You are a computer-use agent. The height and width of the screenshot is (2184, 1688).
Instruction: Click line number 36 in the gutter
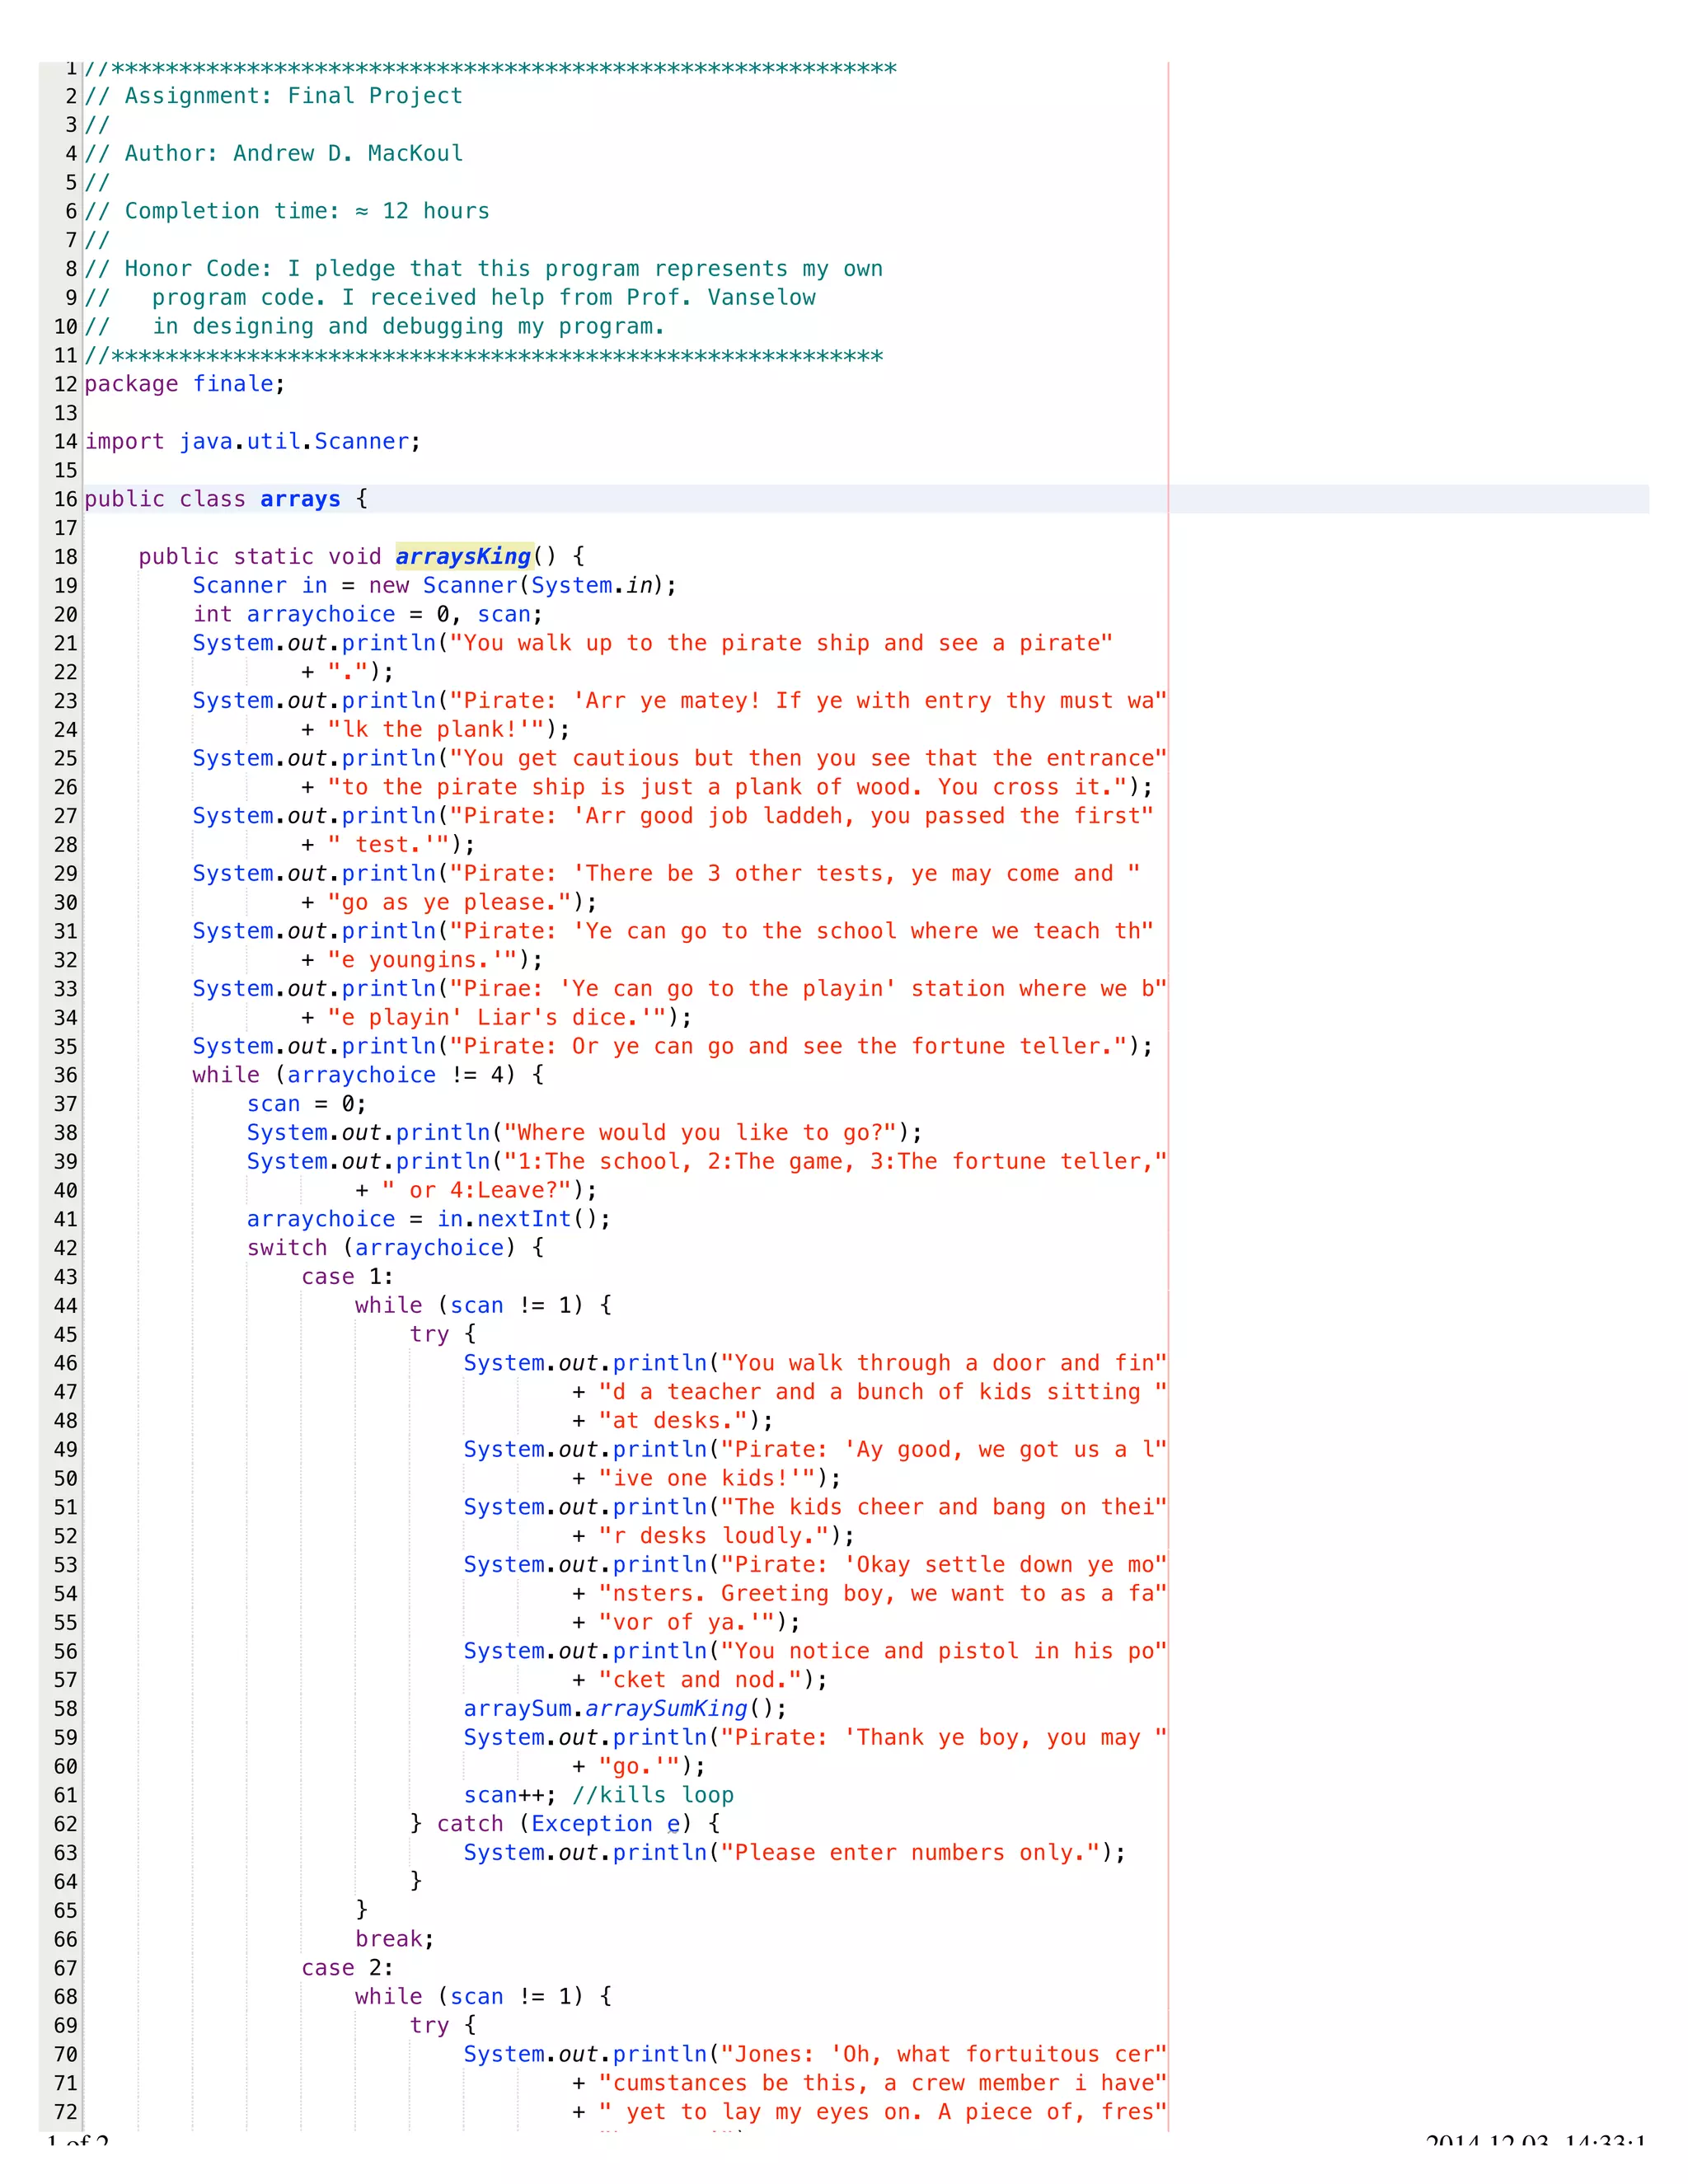(x=65, y=1075)
